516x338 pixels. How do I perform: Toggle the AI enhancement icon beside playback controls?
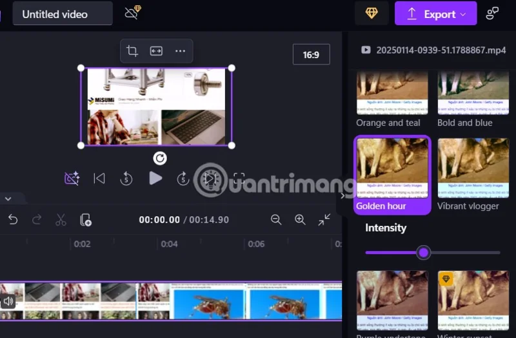[x=72, y=179]
